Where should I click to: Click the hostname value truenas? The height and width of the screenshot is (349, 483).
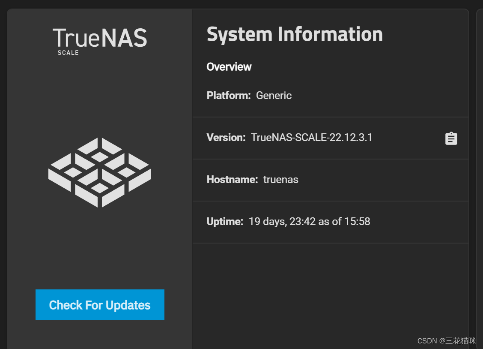pyautogui.click(x=280, y=180)
